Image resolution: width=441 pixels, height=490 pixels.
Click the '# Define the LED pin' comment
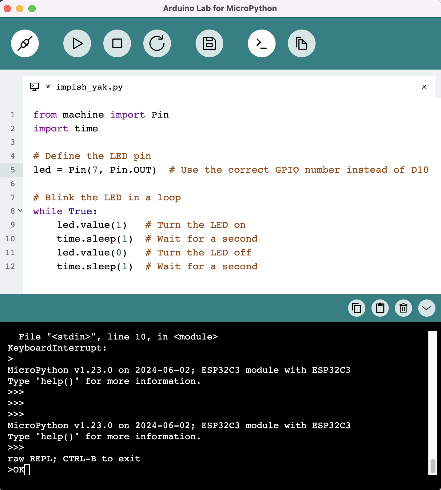(92, 156)
